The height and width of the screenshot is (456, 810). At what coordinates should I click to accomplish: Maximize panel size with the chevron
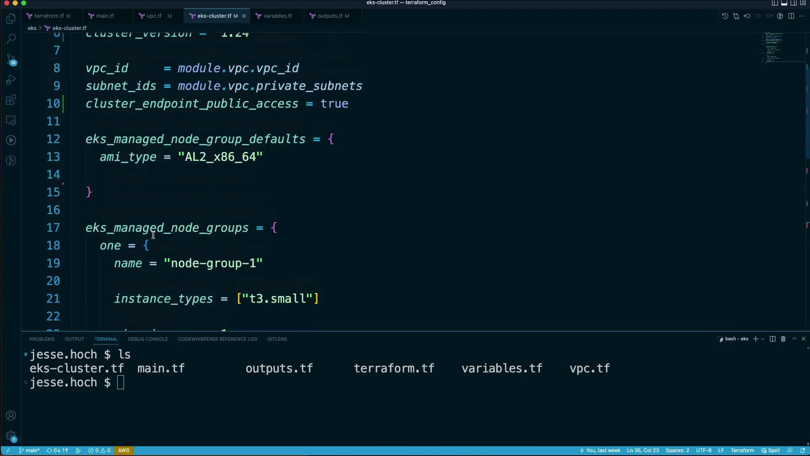tap(794, 339)
